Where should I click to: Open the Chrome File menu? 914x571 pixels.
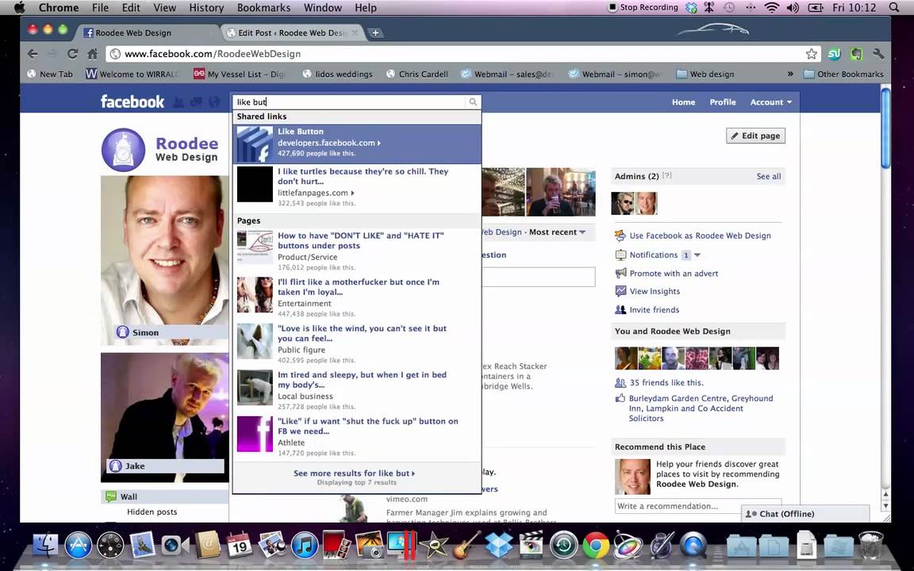100,8
